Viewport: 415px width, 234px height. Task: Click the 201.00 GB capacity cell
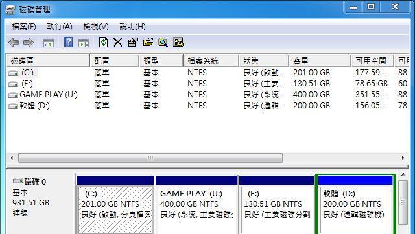coord(311,73)
